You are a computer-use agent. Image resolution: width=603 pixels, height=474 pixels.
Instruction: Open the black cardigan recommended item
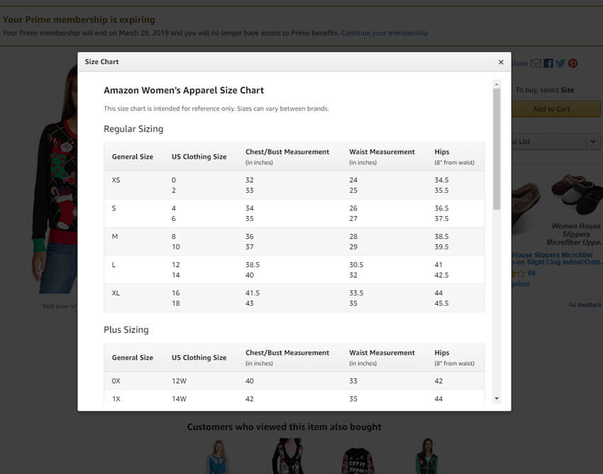288,456
